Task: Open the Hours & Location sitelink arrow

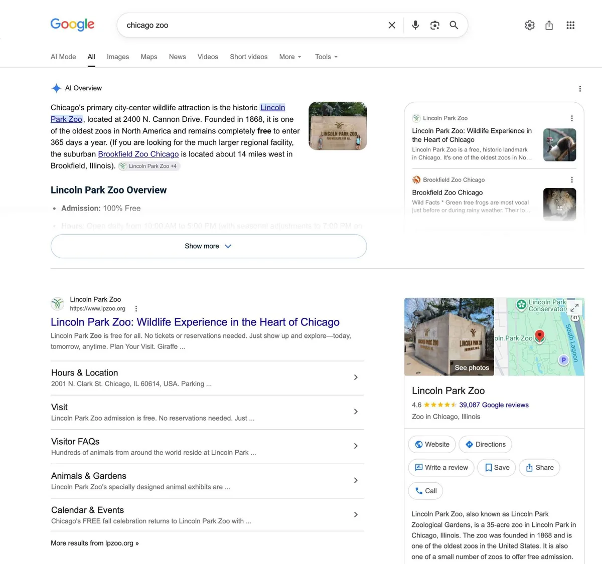Action: click(356, 378)
